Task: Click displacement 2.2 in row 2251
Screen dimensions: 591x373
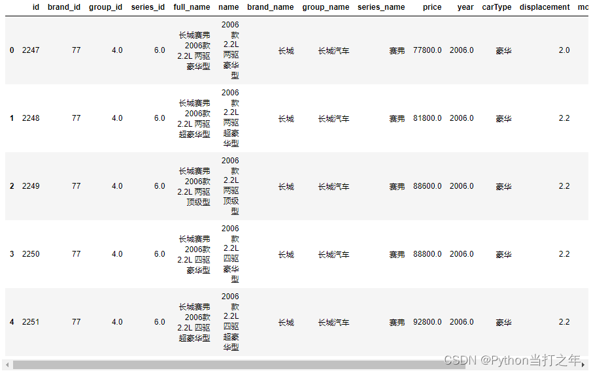Action: (564, 322)
